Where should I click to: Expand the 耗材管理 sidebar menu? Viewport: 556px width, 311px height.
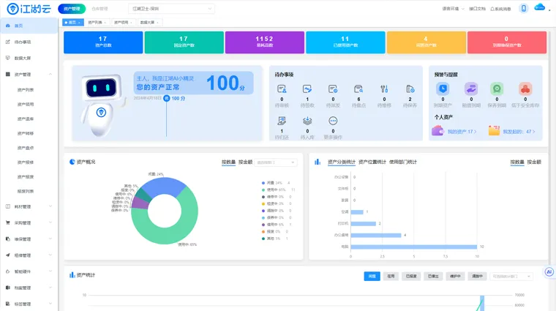28,206
